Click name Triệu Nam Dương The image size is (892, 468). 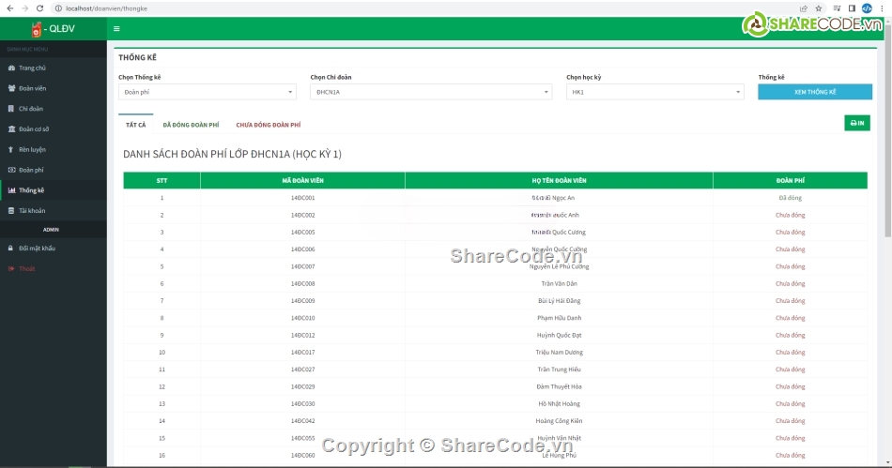pyautogui.click(x=560, y=353)
